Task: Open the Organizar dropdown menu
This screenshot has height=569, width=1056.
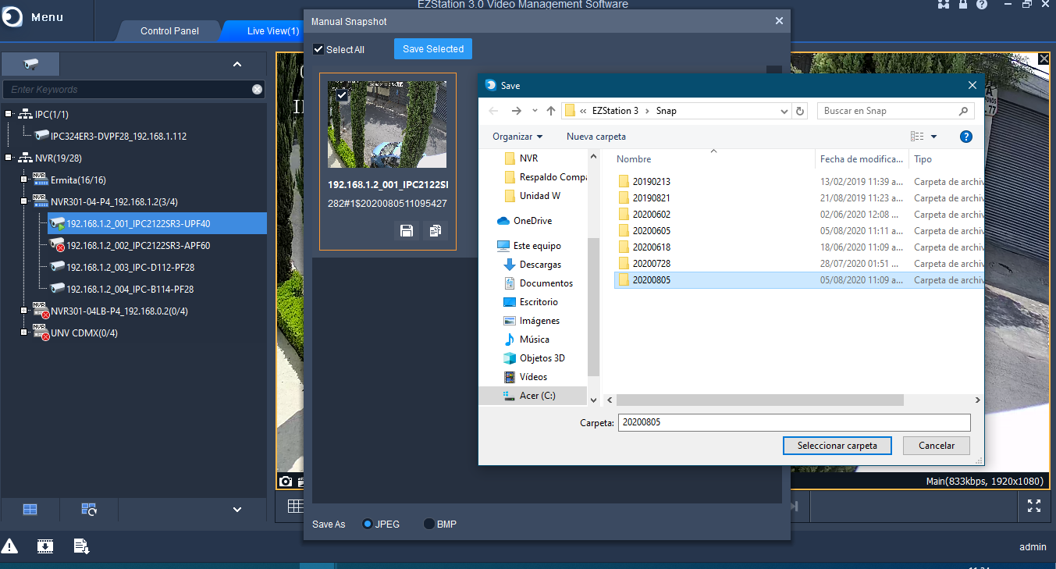Action: click(517, 137)
